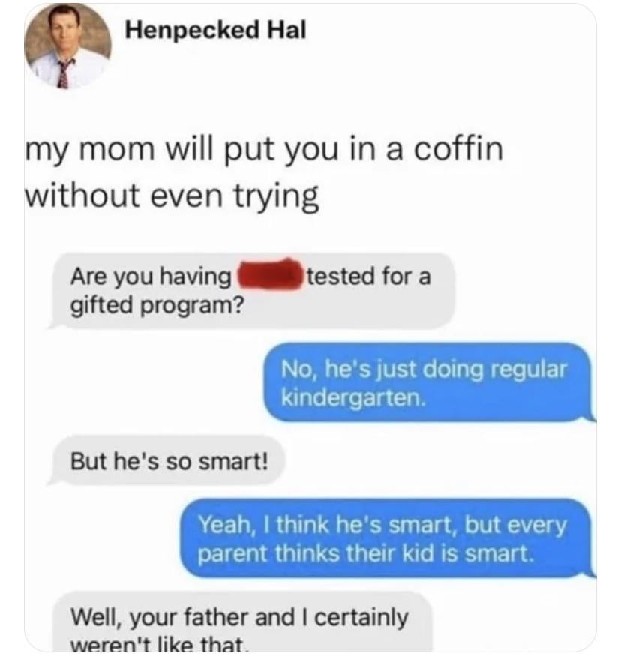Screen dimensions: 621x656
Task: Click the "without even trying" text line
Action: point(172,197)
